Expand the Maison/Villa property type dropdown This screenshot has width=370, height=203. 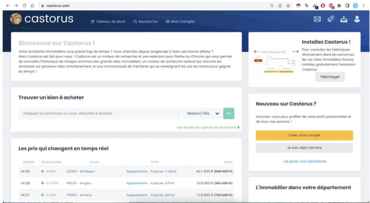202,114
